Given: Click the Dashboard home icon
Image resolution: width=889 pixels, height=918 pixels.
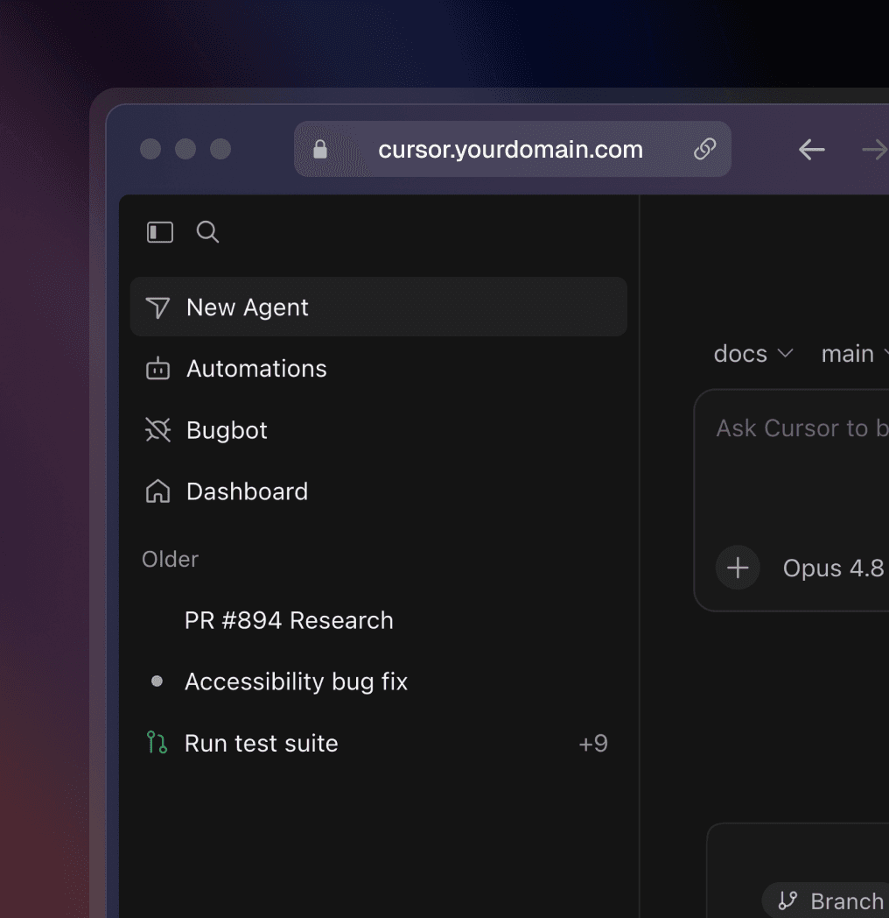Looking at the screenshot, I should coord(157,491).
